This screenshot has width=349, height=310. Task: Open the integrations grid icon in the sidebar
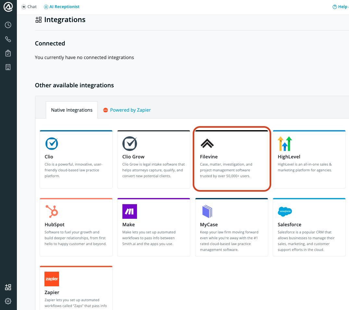click(8, 287)
